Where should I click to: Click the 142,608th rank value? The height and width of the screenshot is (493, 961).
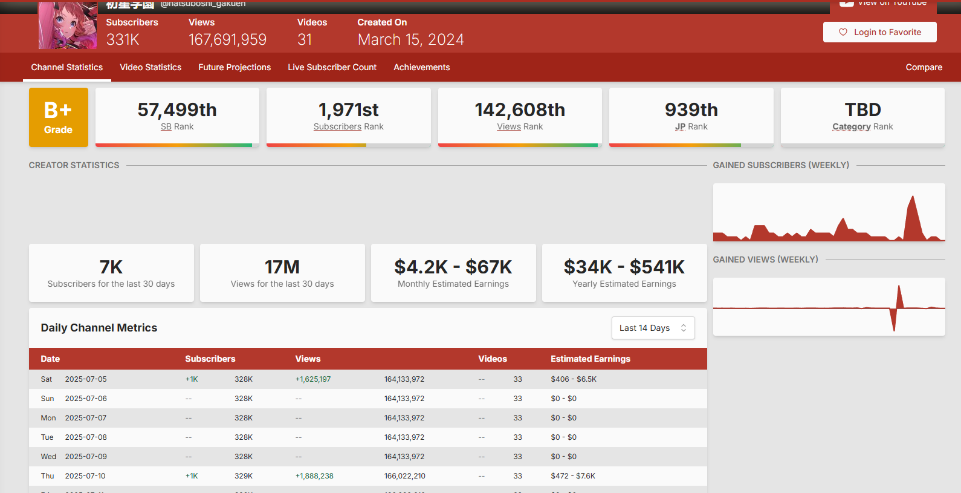520,109
